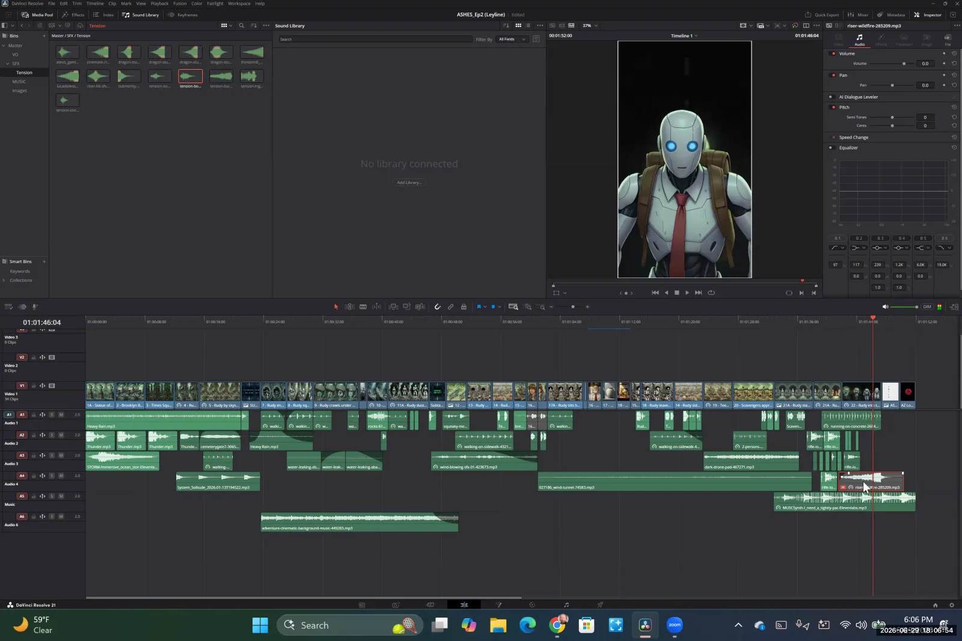Image resolution: width=962 pixels, height=641 pixels.
Task: Select the Audio tab in Inspector
Action: 860,40
